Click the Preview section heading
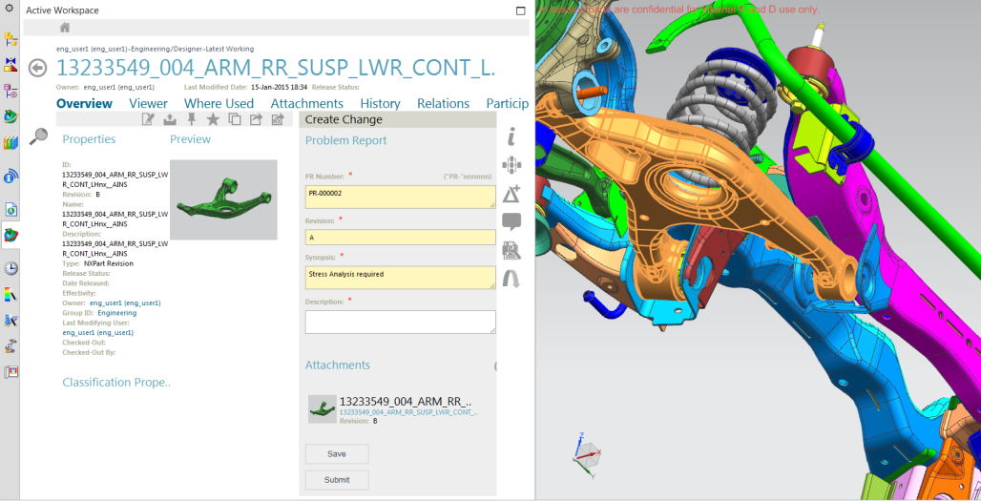Image resolution: width=981 pixels, height=501 pixels. [x=190, y=139]
